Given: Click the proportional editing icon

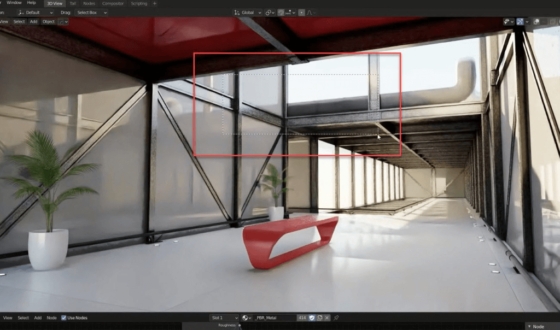Looking at the screenshot, I should click(301, 13).
